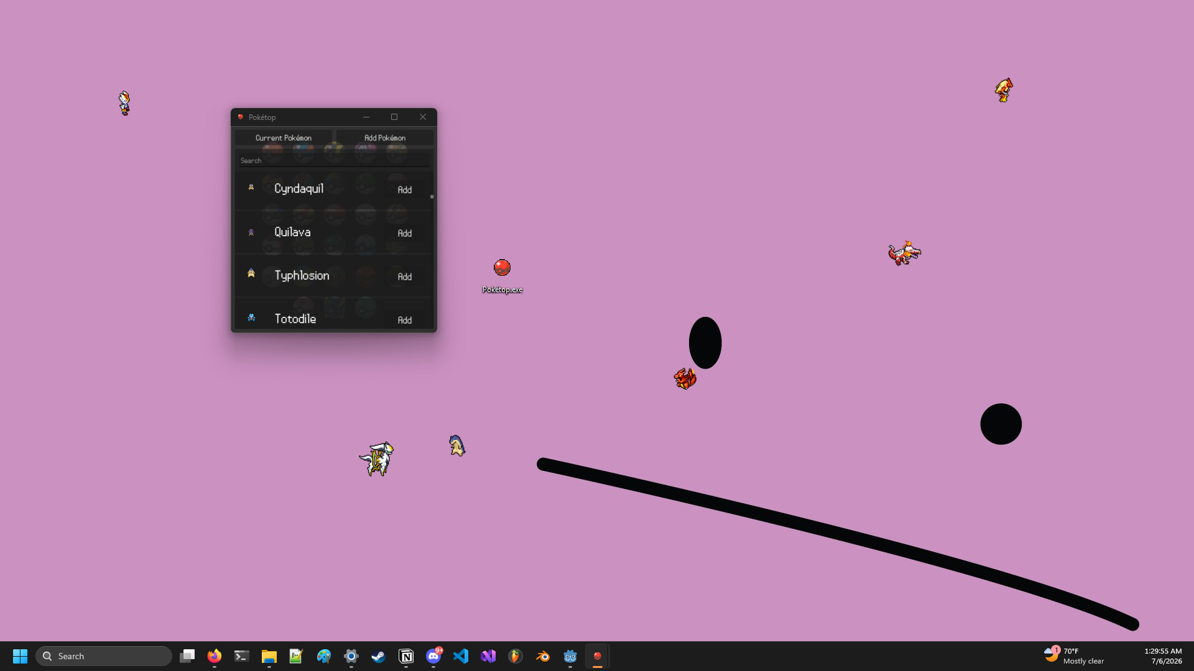Open Visual Studio Code from taskbar
Image resolution: width=1194 pixels, height=671 pixels.
[x=461, y=656]
